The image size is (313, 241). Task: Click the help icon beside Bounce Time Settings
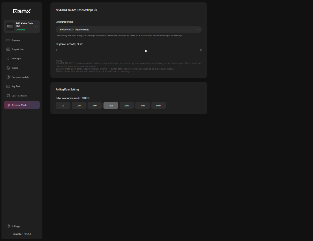(x=95, y=10)
